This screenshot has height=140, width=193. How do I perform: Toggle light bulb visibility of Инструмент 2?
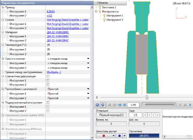104,20
